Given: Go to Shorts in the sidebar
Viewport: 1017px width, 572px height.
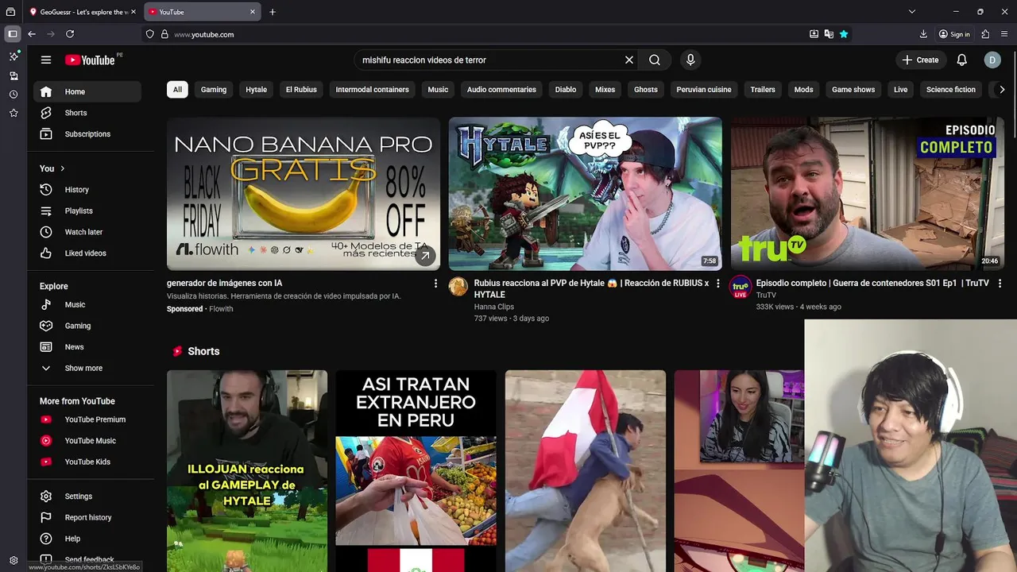Looking at the screenshot, I should click(x=87, y=113).
